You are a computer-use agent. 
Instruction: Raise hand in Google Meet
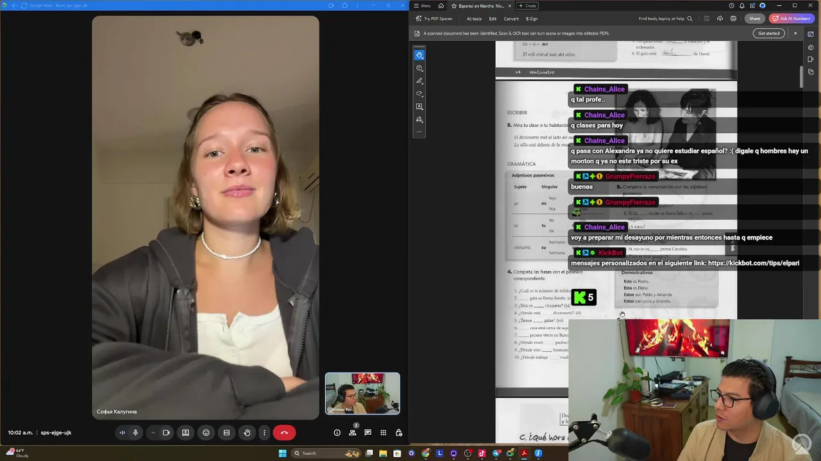click(247, 433)
